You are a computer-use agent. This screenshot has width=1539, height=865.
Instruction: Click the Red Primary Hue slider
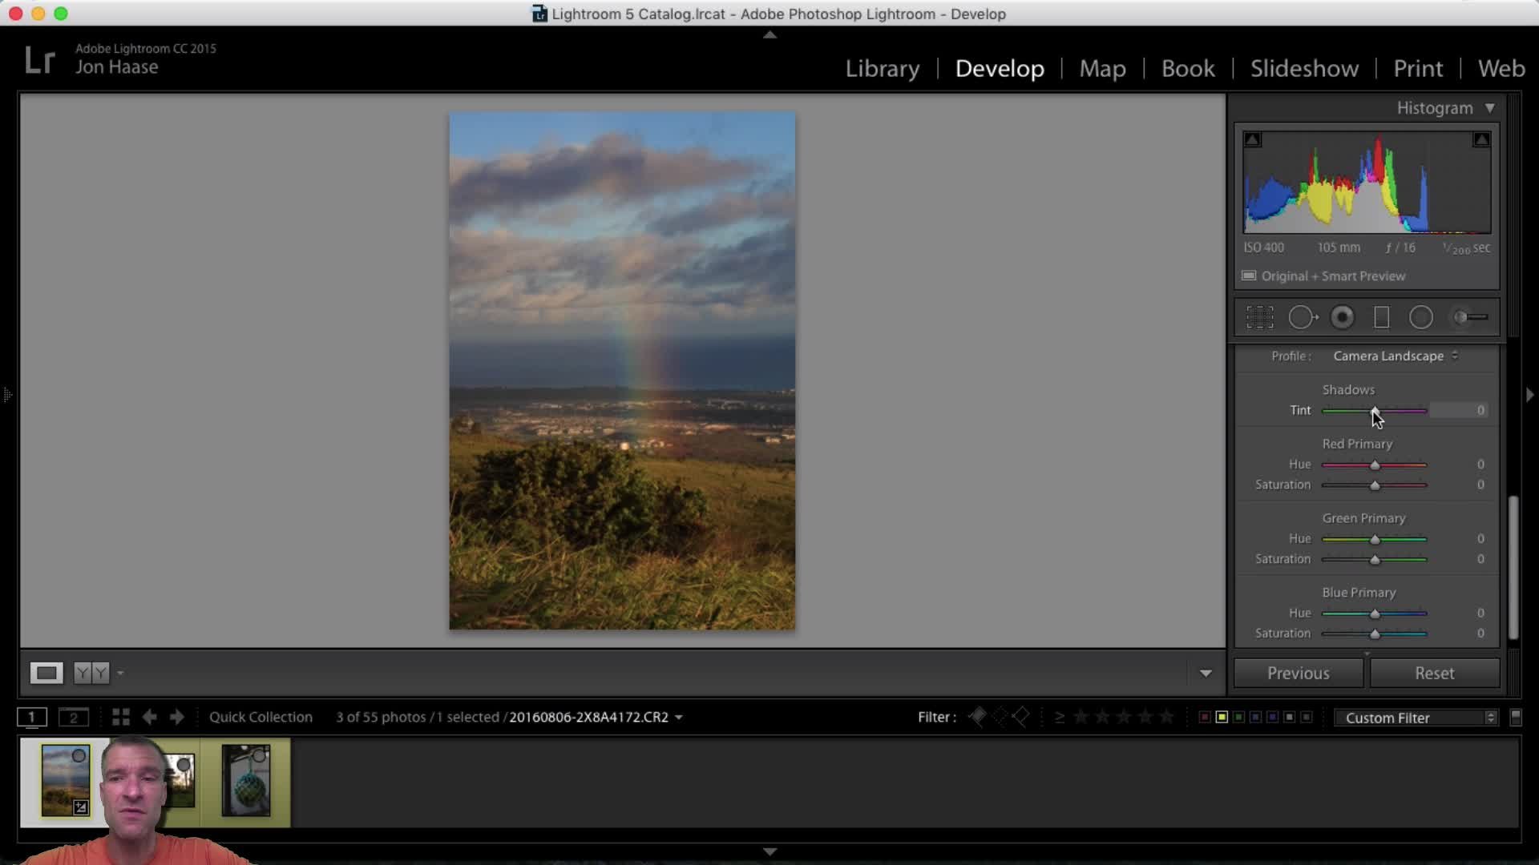tap(1375, 465)
